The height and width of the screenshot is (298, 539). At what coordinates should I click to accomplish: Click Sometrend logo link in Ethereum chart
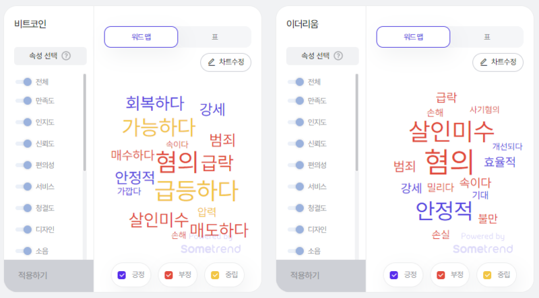(x=482, y=249)
